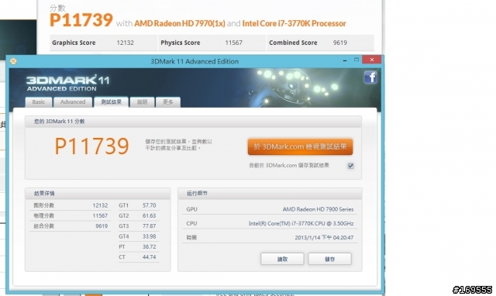This screenshot has width=496, height=296.
Task: Click the 运行细节 panel header
Action: [270, 193]
